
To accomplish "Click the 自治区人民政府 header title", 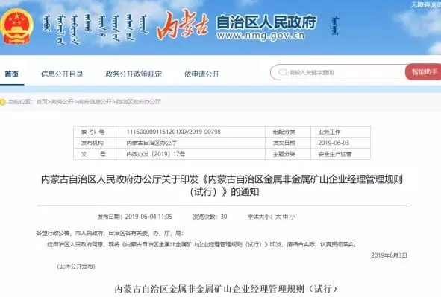I will [x=266, y=22].
